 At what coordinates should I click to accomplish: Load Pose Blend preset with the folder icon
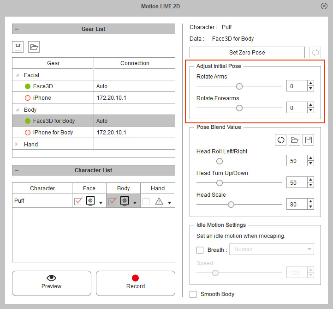[294, 140]
